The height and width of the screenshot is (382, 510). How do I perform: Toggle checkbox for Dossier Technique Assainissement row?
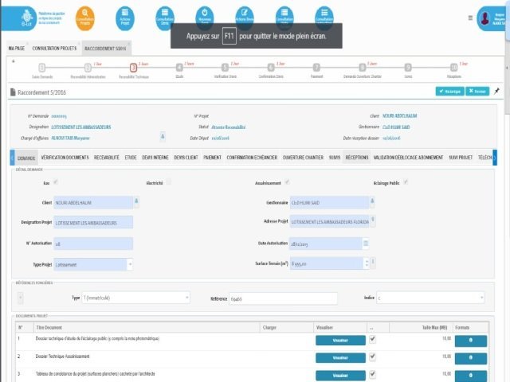click(x=373, y=357)
